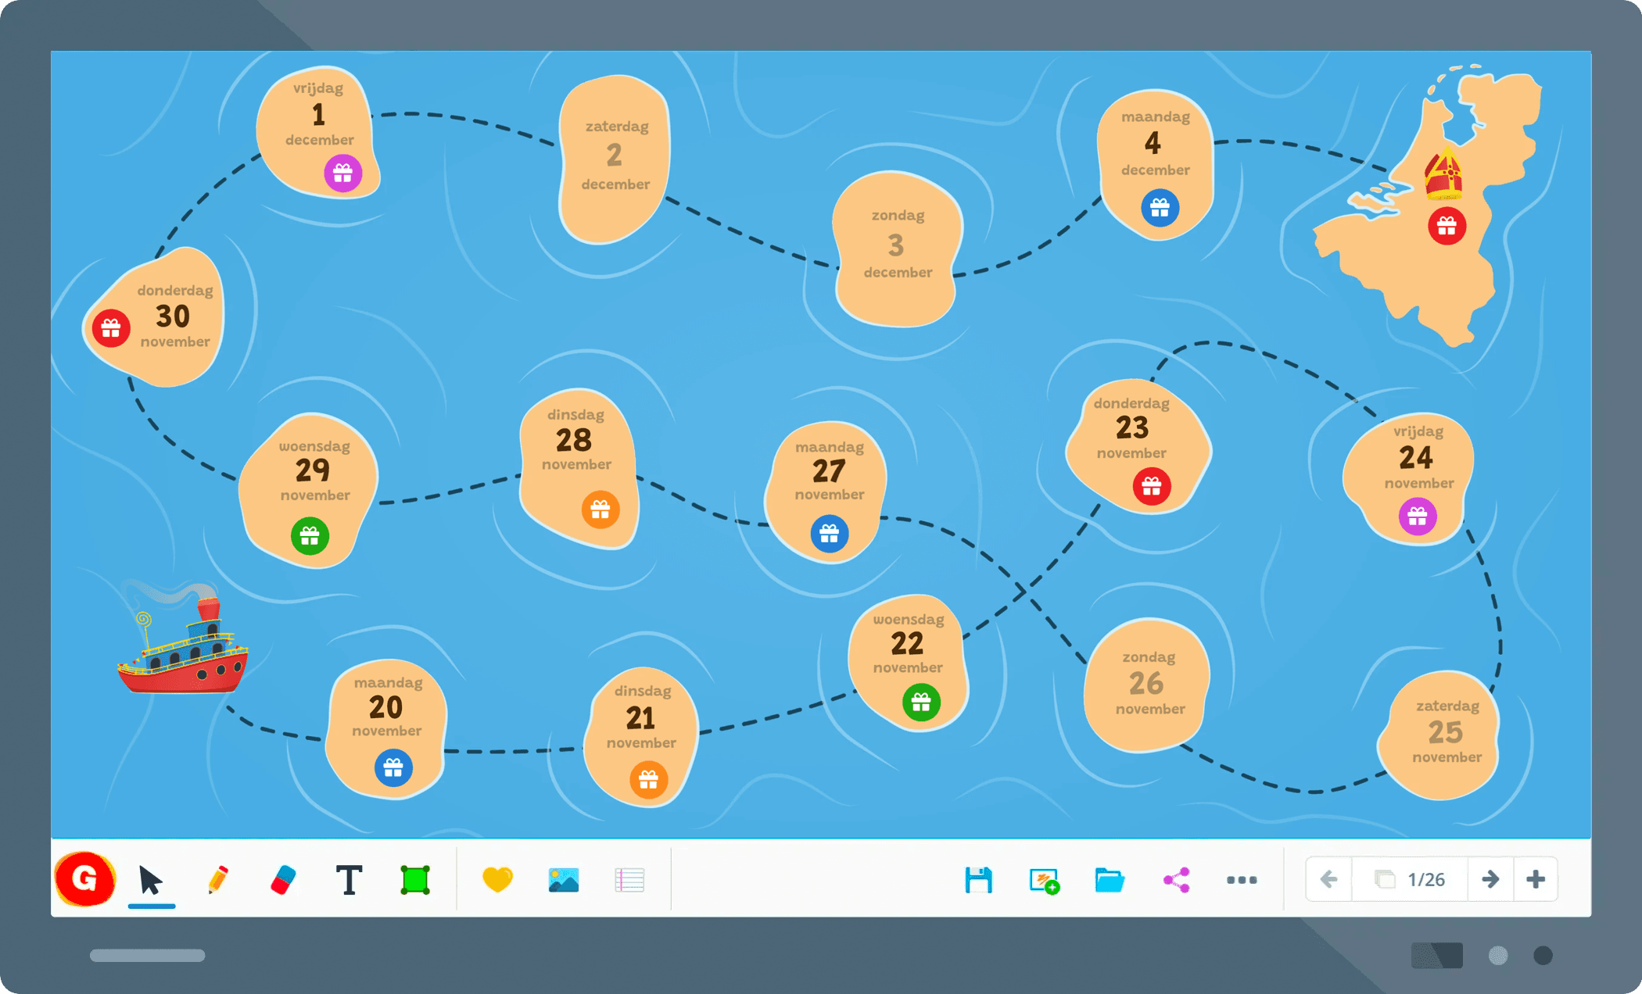Image resolution: width=1642 pixels, height=994 pixels.
Task: Add a new page with plus button
Action: pos(1536,879)
